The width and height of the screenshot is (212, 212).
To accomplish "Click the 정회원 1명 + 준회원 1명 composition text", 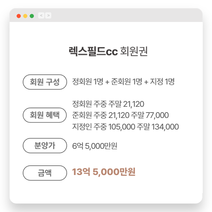I will click(107, 82).
